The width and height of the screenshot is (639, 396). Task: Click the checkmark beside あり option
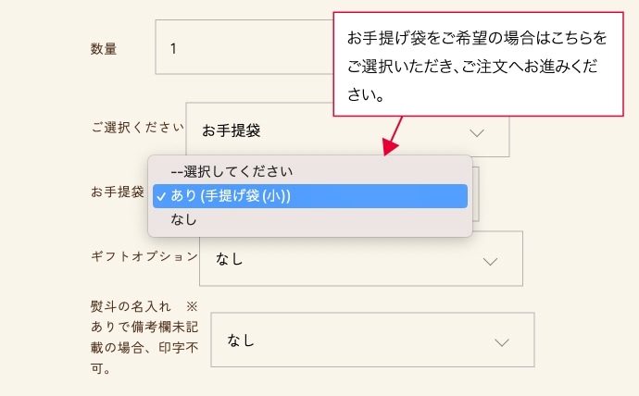click(x=161, y=196)
